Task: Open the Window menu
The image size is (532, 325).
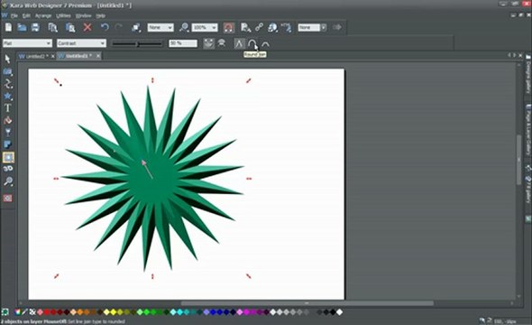Action: pyautogui.click(x=83, y=15)
